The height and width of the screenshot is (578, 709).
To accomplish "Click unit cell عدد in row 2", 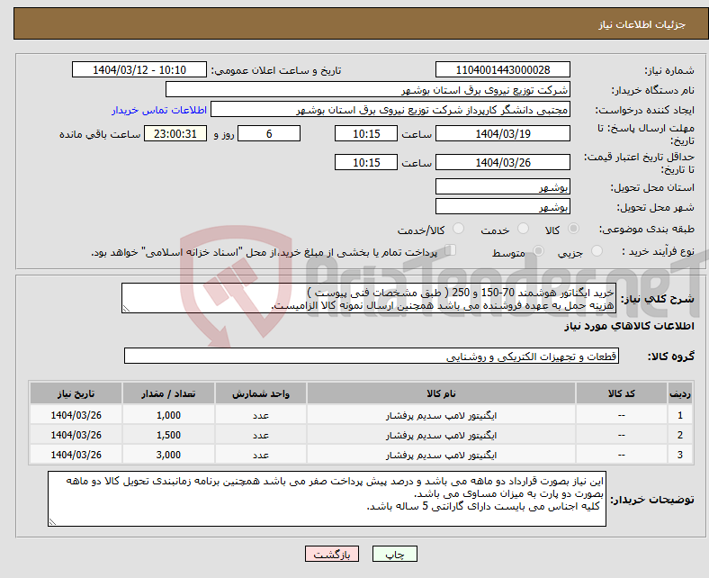I will (261, 435).
